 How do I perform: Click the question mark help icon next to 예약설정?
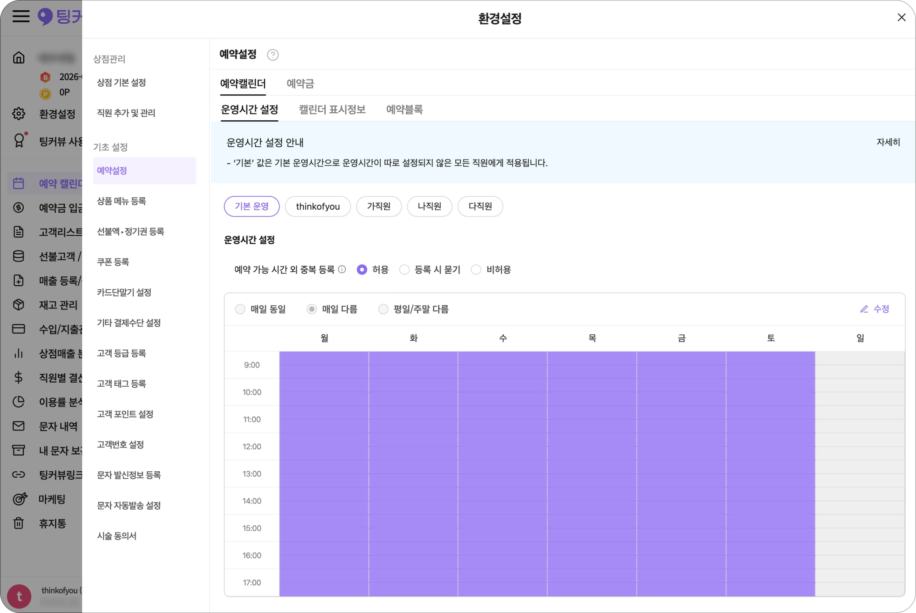[x=272, y=55]
